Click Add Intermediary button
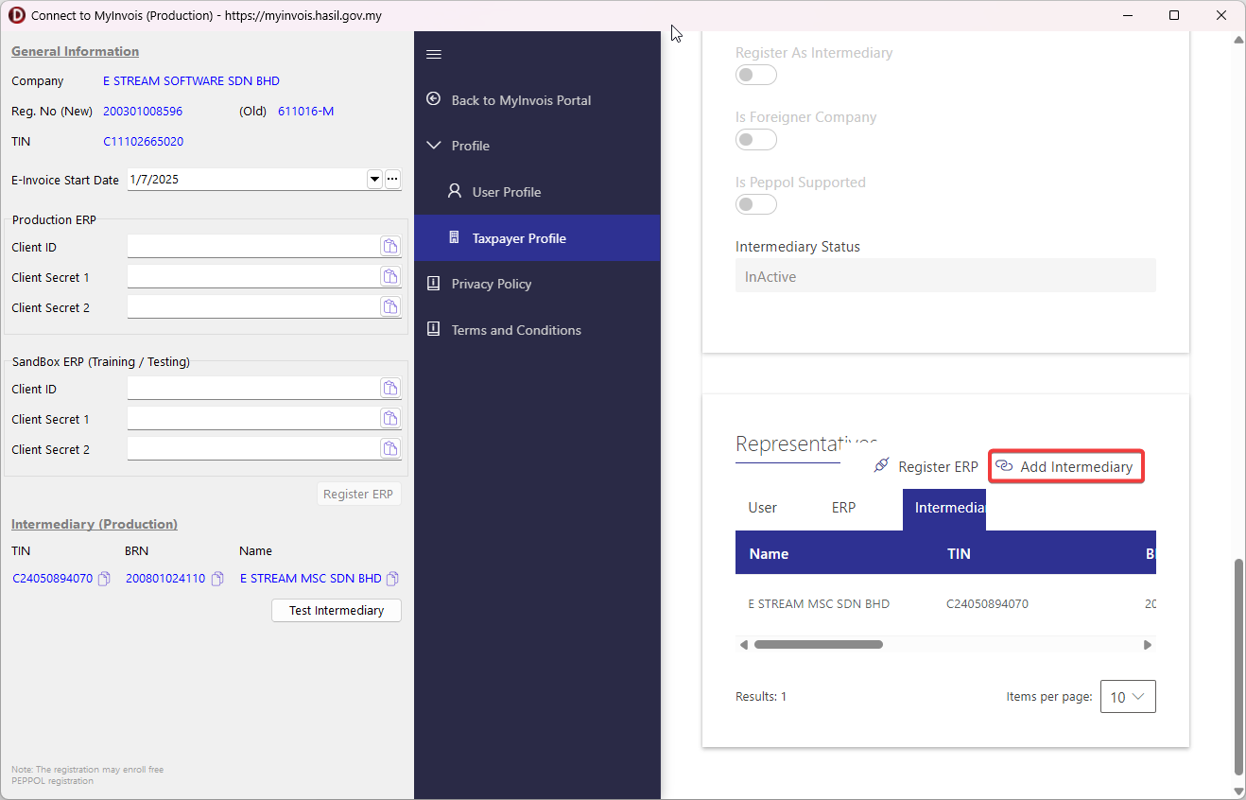Image resolution: width=1246 pixels, height=800 pixels. [x=1066, y=466]
